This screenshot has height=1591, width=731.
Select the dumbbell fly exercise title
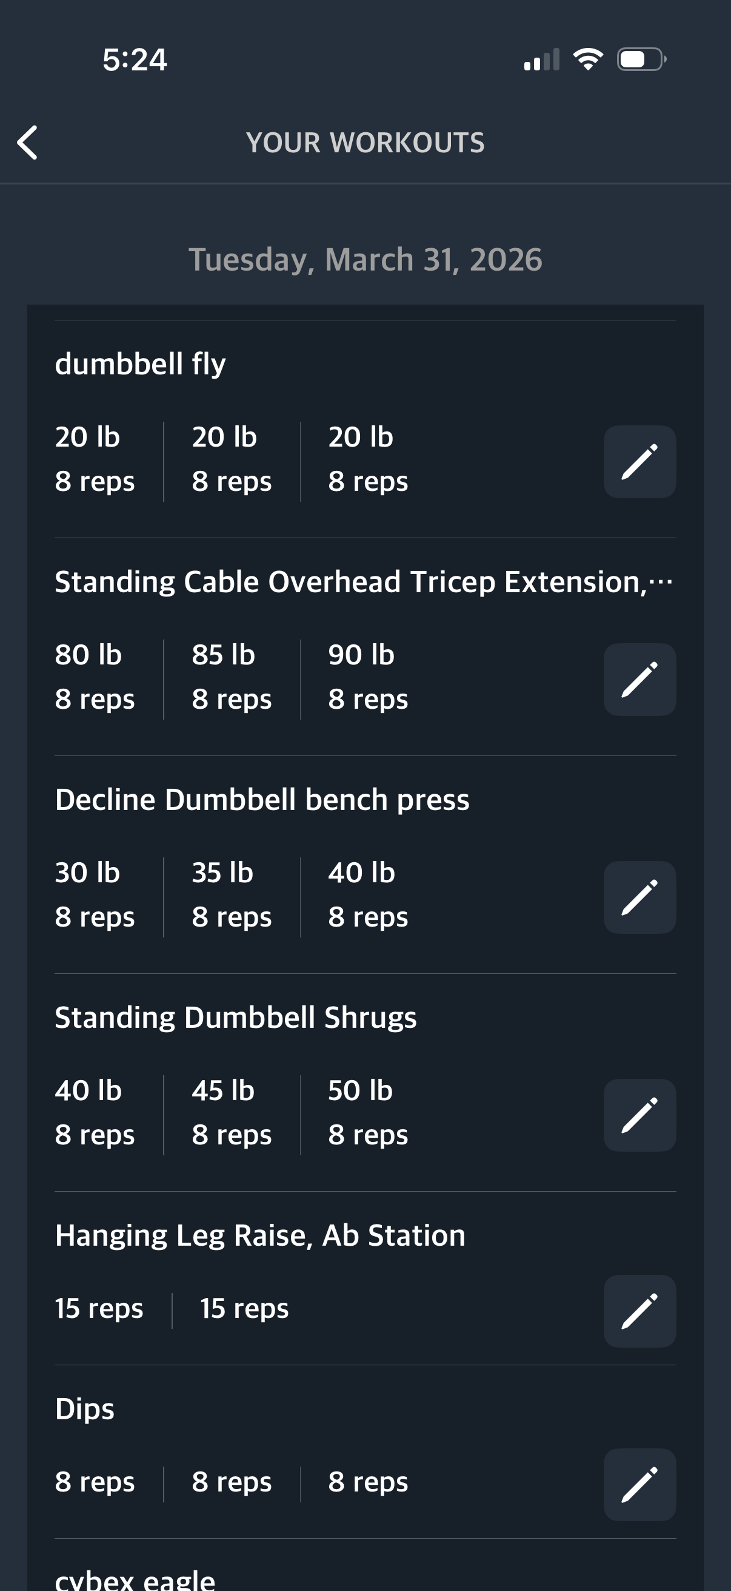pyautogui.click(x=141, y=364)
